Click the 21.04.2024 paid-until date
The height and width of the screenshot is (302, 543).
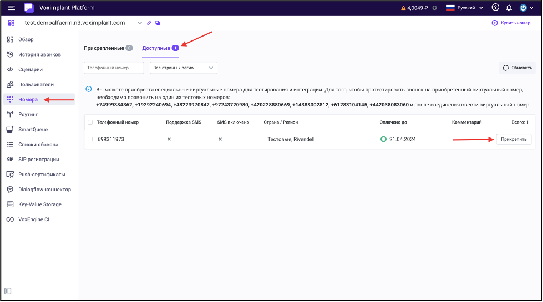[x=403, y=139]
